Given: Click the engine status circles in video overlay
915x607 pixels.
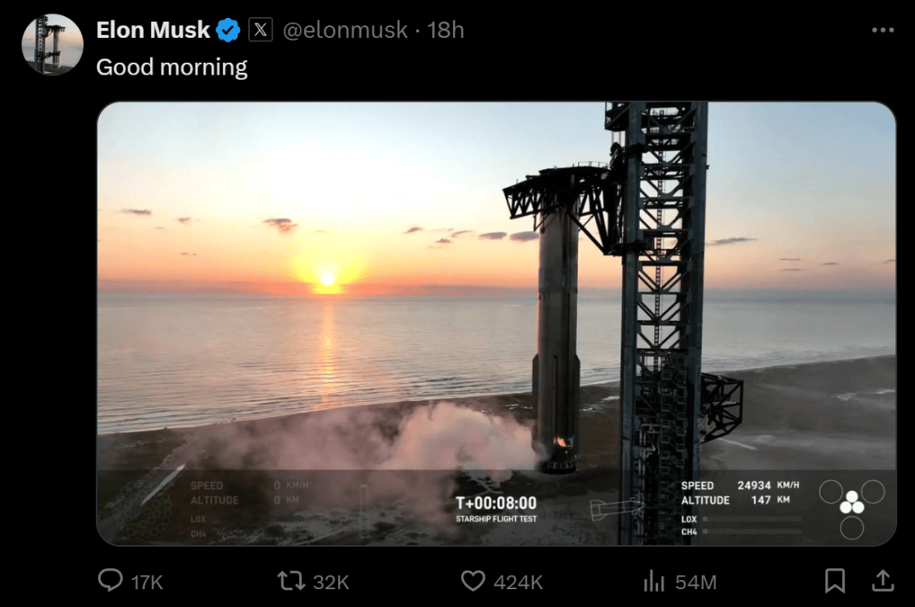Looking at the screenshot, I should [x=851, y=506].
